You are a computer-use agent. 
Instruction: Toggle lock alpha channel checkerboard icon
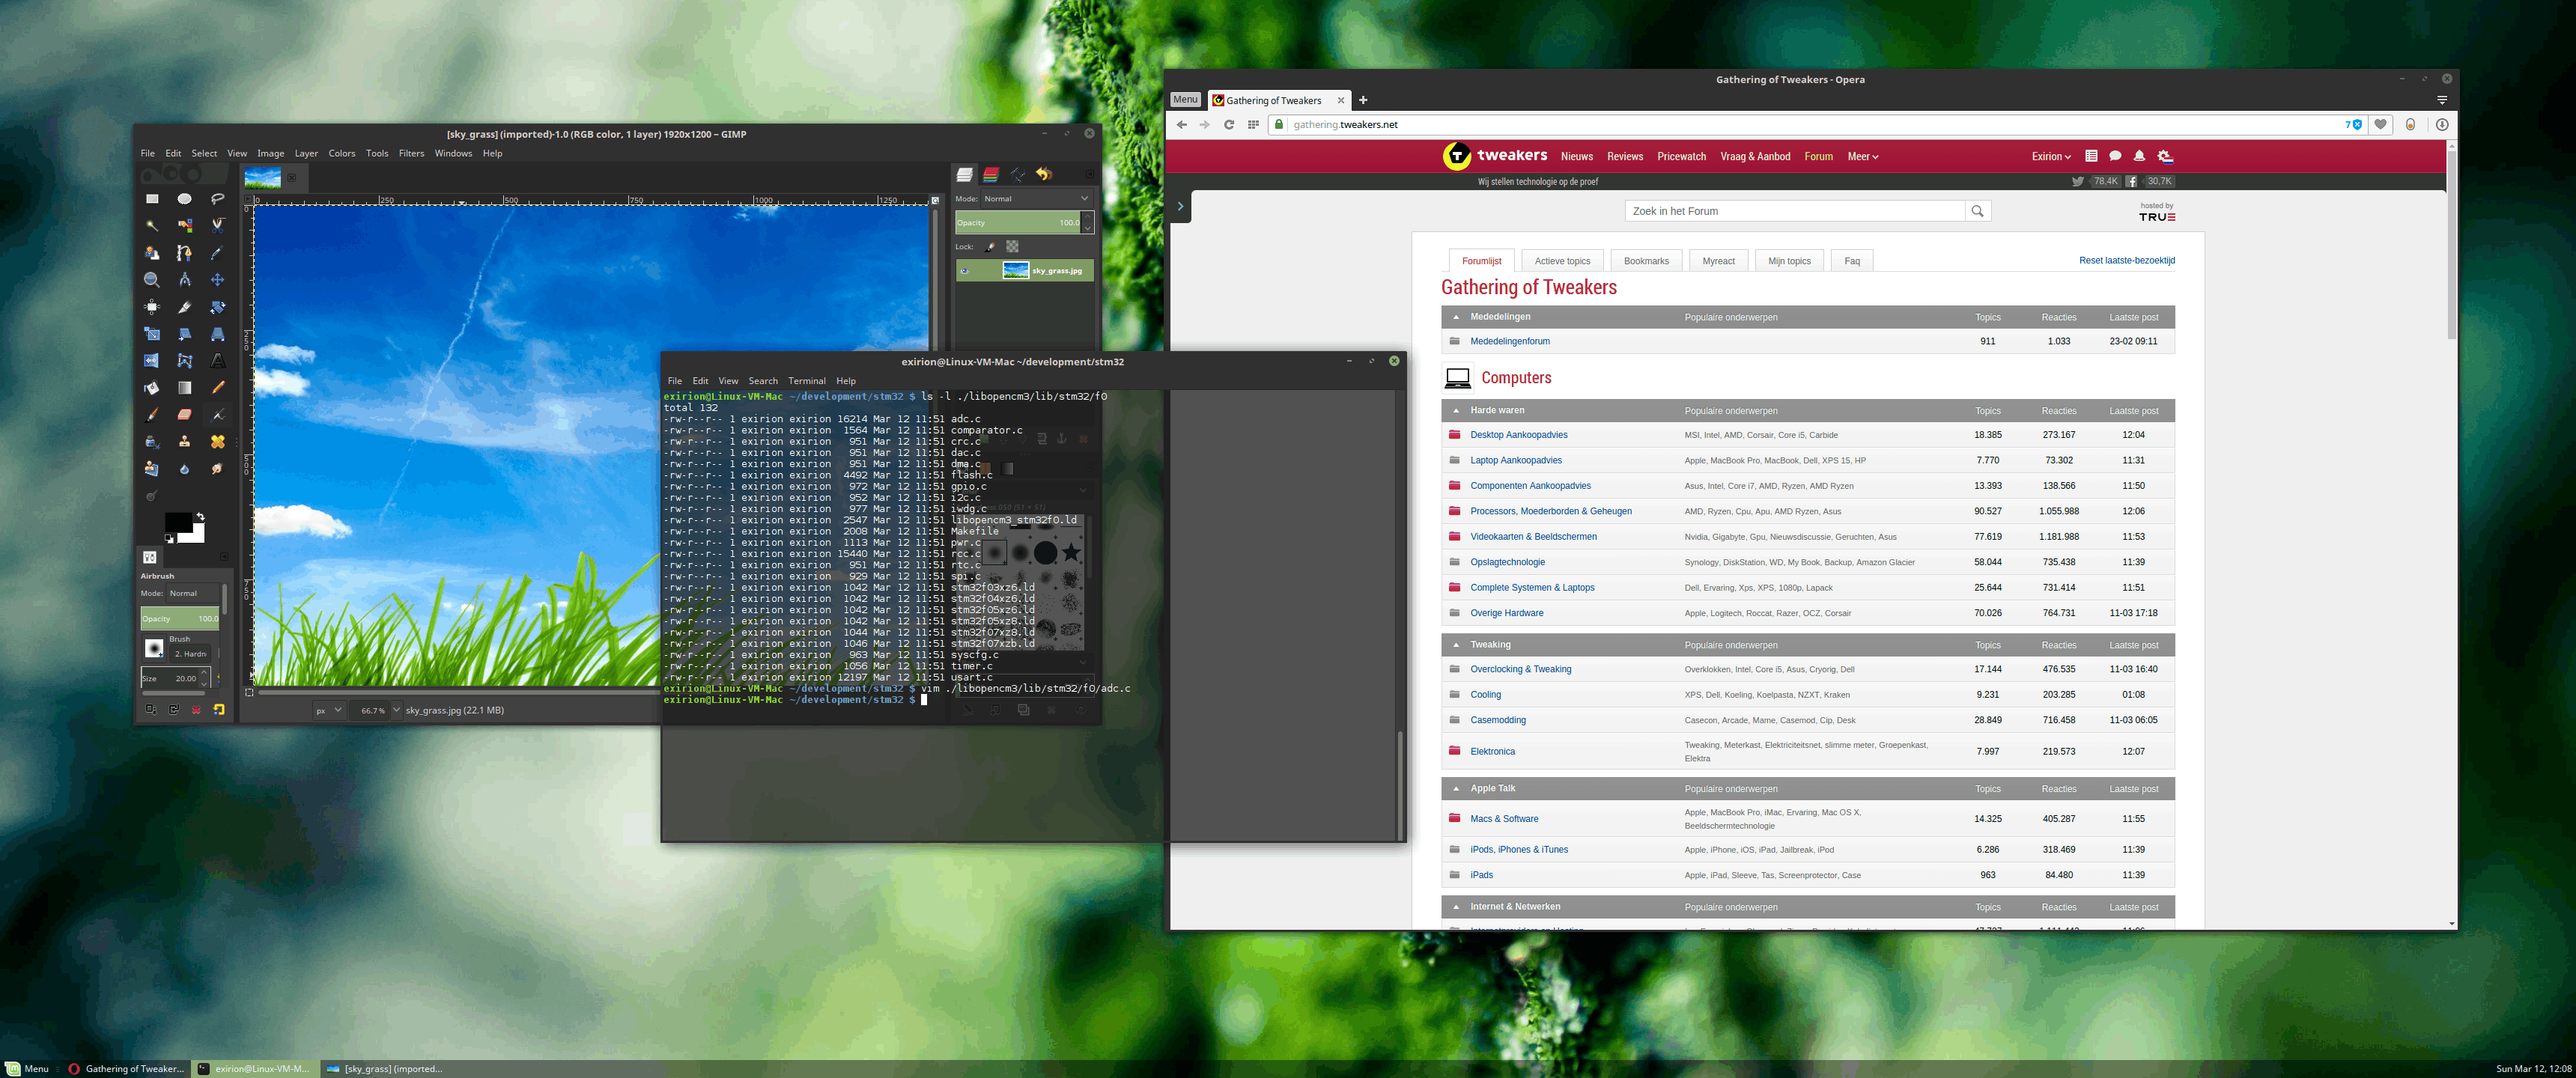click(1012, 247)
